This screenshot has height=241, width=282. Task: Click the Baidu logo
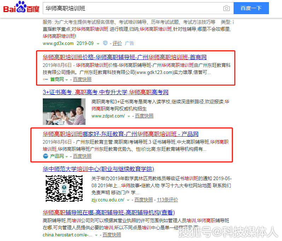click(x=22, y=7)
